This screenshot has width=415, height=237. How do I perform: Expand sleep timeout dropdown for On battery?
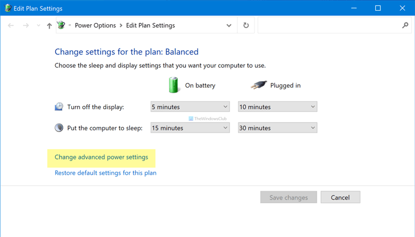pos(189,127)
